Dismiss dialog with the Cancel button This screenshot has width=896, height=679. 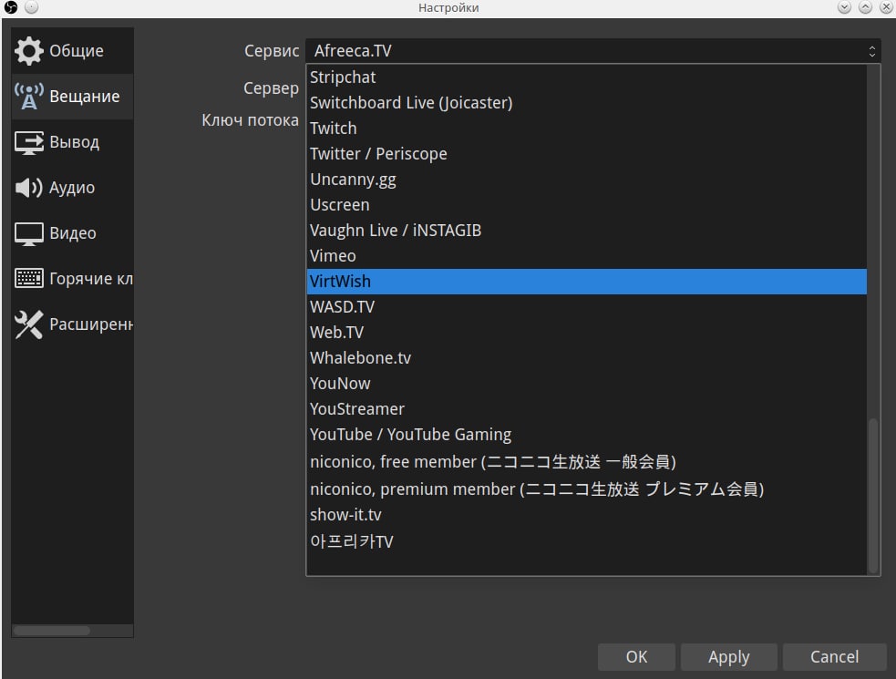tap(834, 657)
